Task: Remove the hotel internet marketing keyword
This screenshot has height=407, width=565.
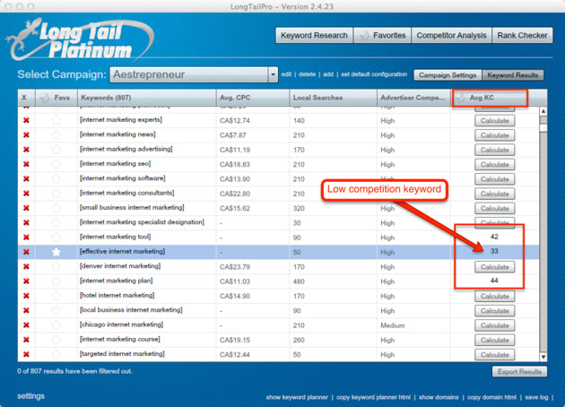Action: (26, 296)
